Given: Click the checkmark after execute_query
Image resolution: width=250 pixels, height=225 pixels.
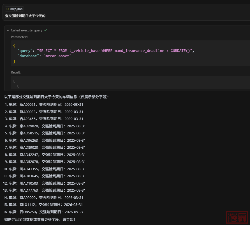Looking at the screenshot, I should (x=45, y=30).
